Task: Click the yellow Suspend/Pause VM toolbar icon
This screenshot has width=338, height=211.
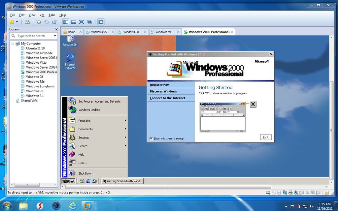Action: (12, 22)
